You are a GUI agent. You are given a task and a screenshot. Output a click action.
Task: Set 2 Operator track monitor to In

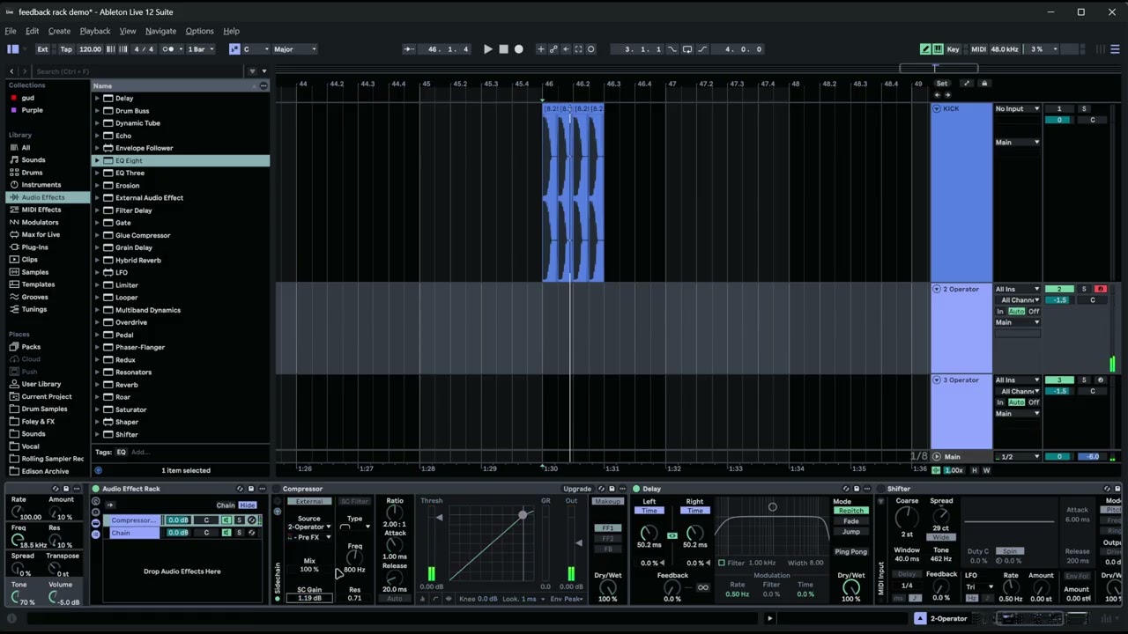pyautogui.click(x=1000, y=312)
